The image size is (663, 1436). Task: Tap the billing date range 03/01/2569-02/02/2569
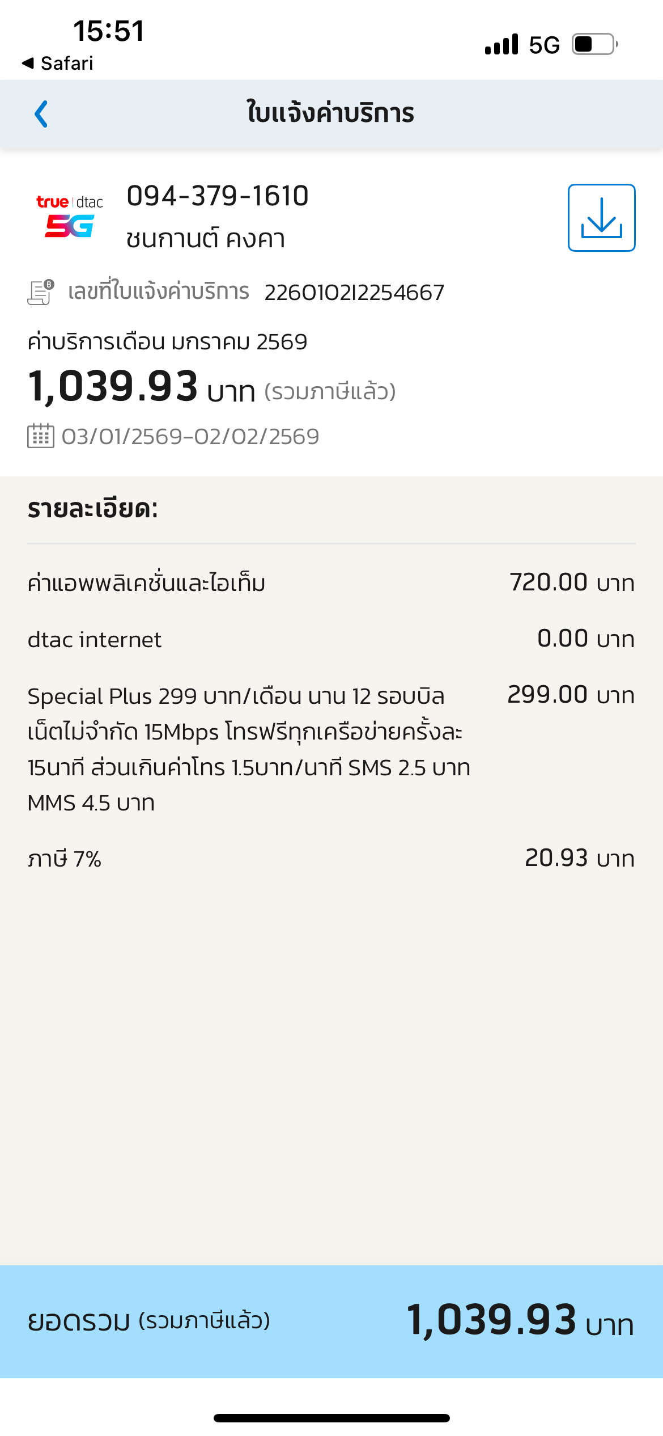[190, 437]
